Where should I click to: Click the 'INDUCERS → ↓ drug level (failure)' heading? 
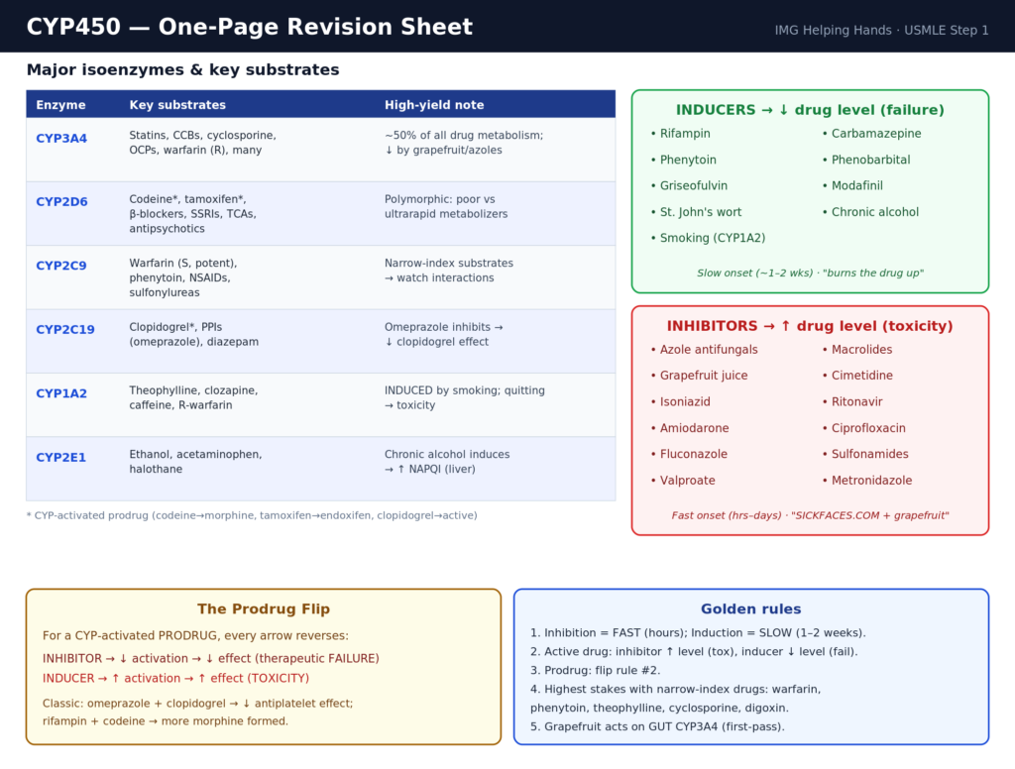810,110
